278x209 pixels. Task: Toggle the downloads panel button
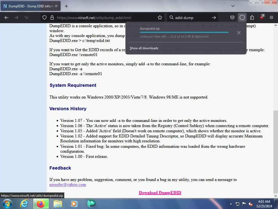click(242, 18)
